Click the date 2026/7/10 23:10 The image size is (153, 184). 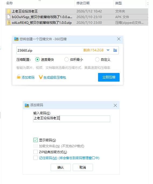[89, 17]
